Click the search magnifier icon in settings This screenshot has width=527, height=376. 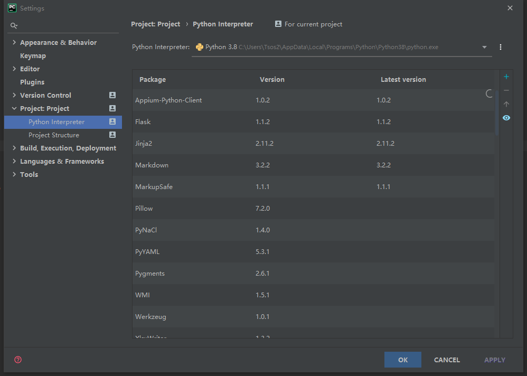pos(14,25)
